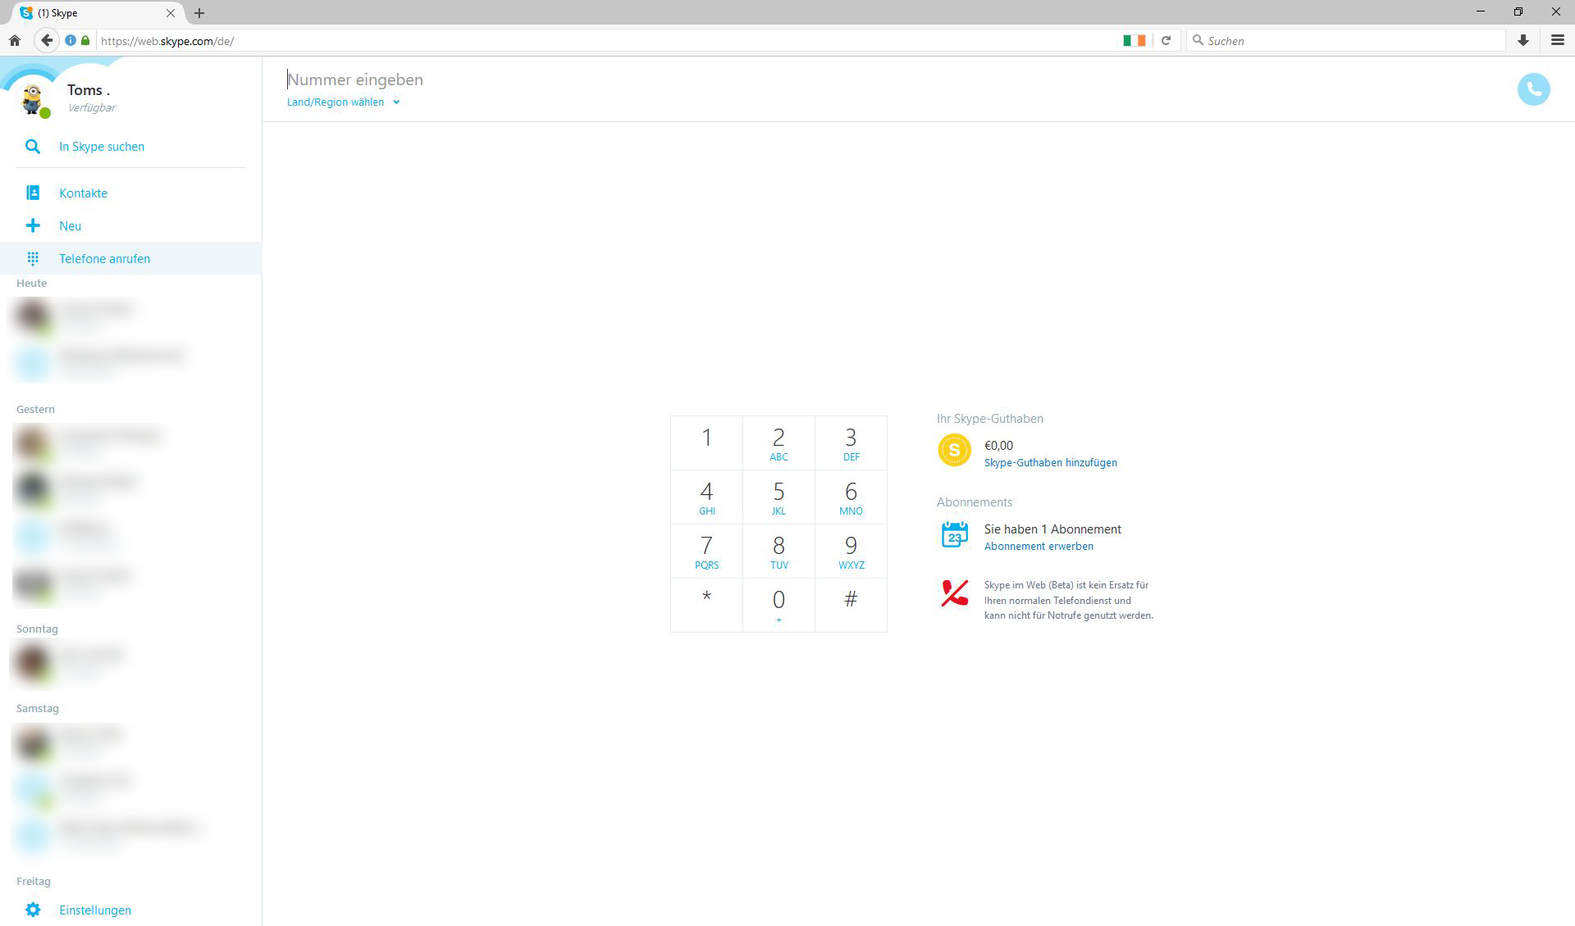Select Telefone anrufen in the sidebar
Viewport: 1575px width, 926px height.
click(x=131, y=258)
